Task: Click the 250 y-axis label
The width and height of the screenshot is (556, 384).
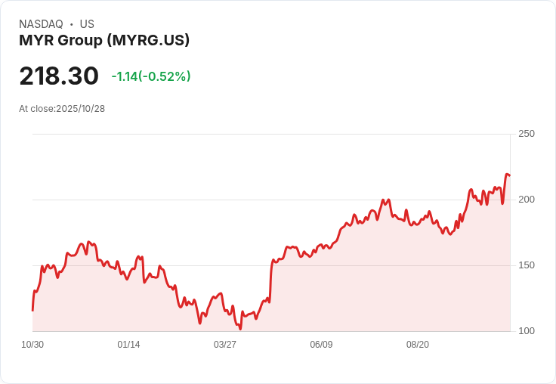Action: pyautogui.click(x=526, y=134)
